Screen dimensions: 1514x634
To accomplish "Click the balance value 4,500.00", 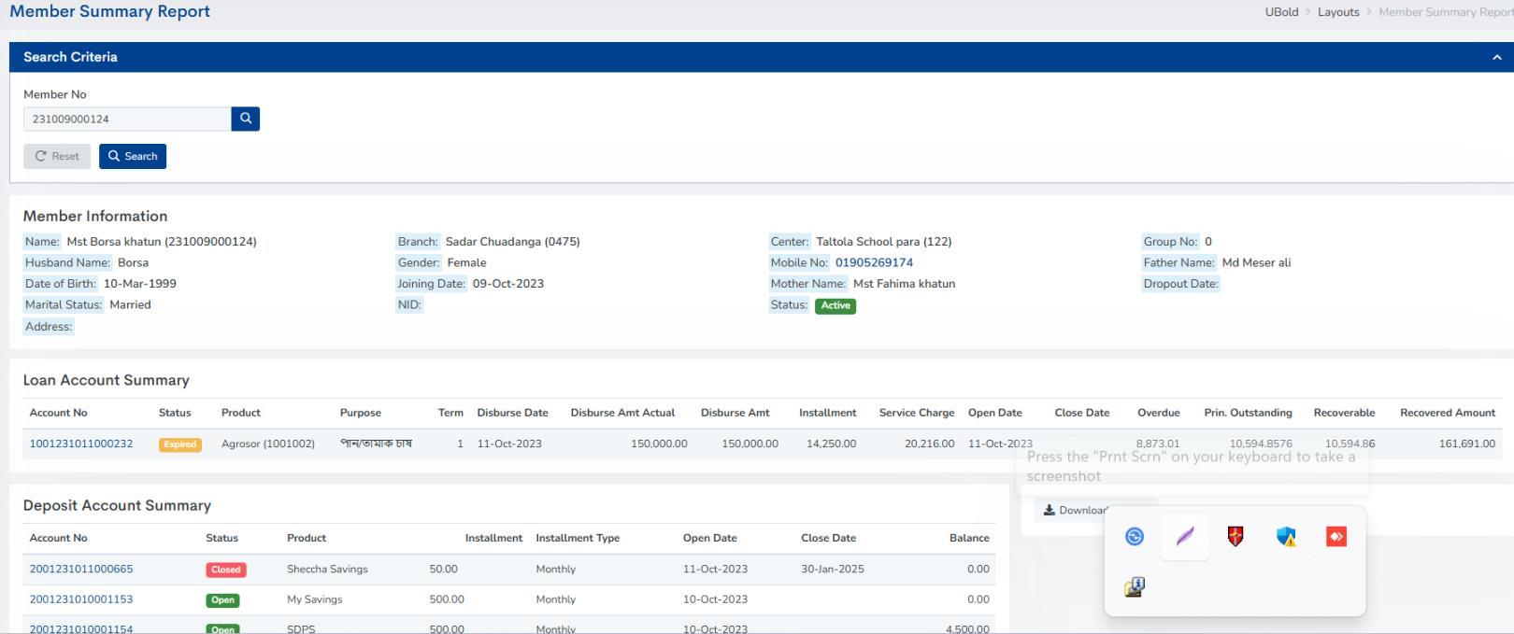I will point(967,628).
